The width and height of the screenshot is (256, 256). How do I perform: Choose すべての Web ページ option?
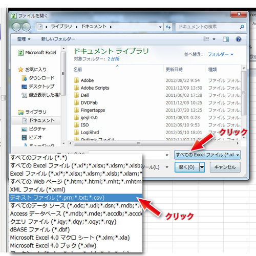point(76,182)
